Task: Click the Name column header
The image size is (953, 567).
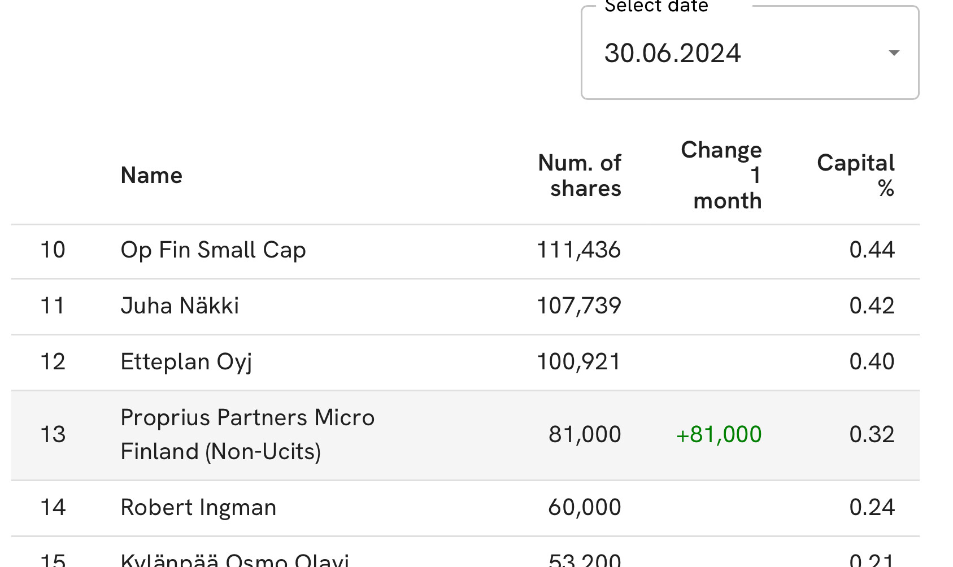Action: point(151,176)
